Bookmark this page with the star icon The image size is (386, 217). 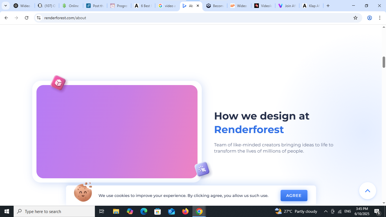point(355,18)
